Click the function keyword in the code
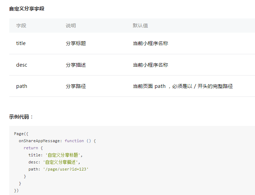255x195 pixels. point(74,141)
